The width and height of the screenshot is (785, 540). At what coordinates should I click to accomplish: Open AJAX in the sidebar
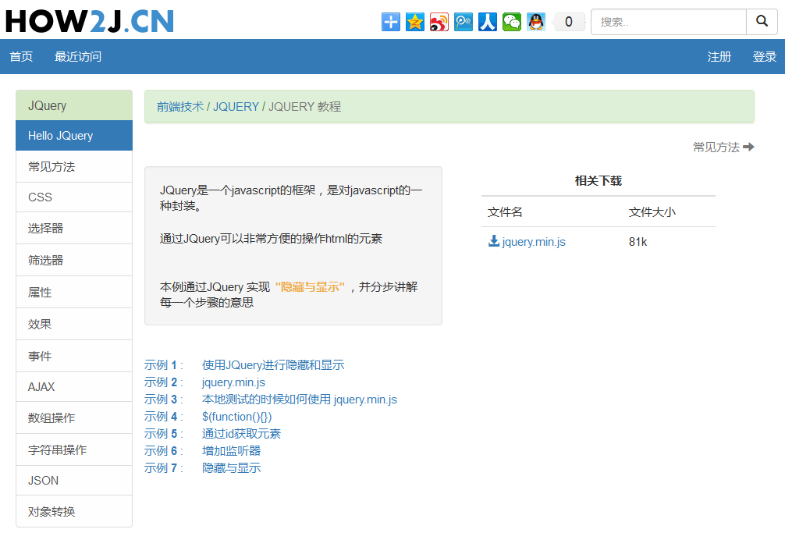[x=74, y=387]
